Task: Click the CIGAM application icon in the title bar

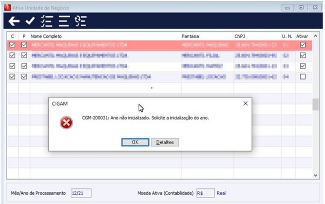Action: point(7,8)
